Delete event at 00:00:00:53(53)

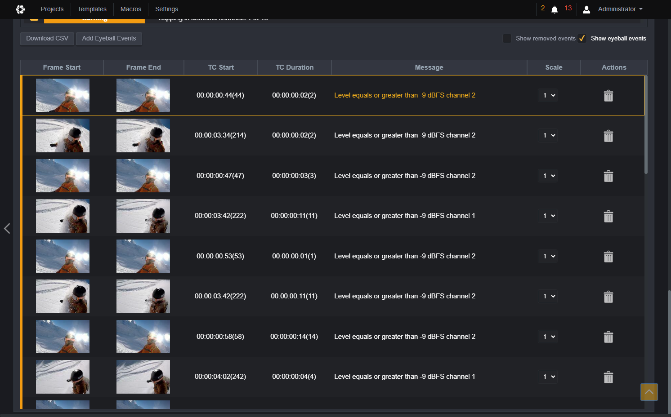(608, 257)
